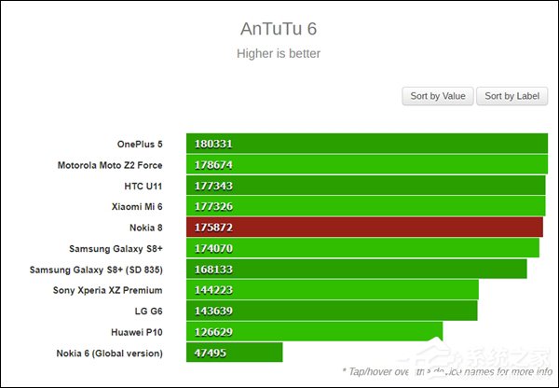
Task: Click the Samsung Galaxy S8+ (SD 835) label
Action: tap(96, 270)
